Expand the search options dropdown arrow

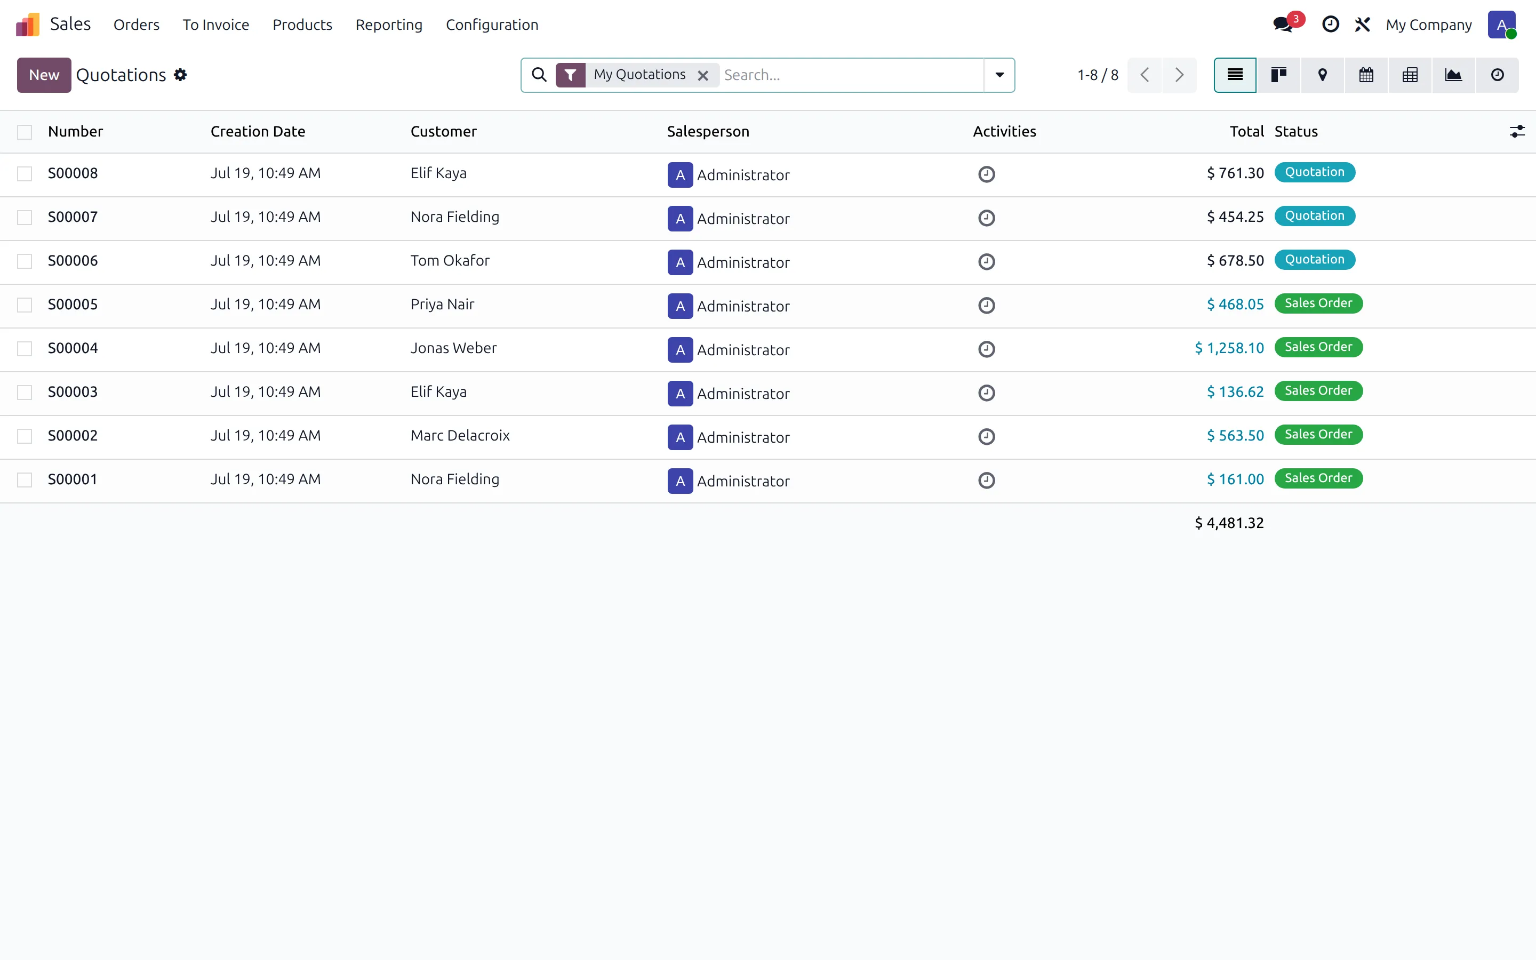[999, 75]
